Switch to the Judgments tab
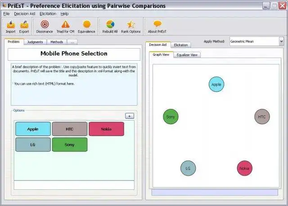288x206 pixels. coord(35,42)
